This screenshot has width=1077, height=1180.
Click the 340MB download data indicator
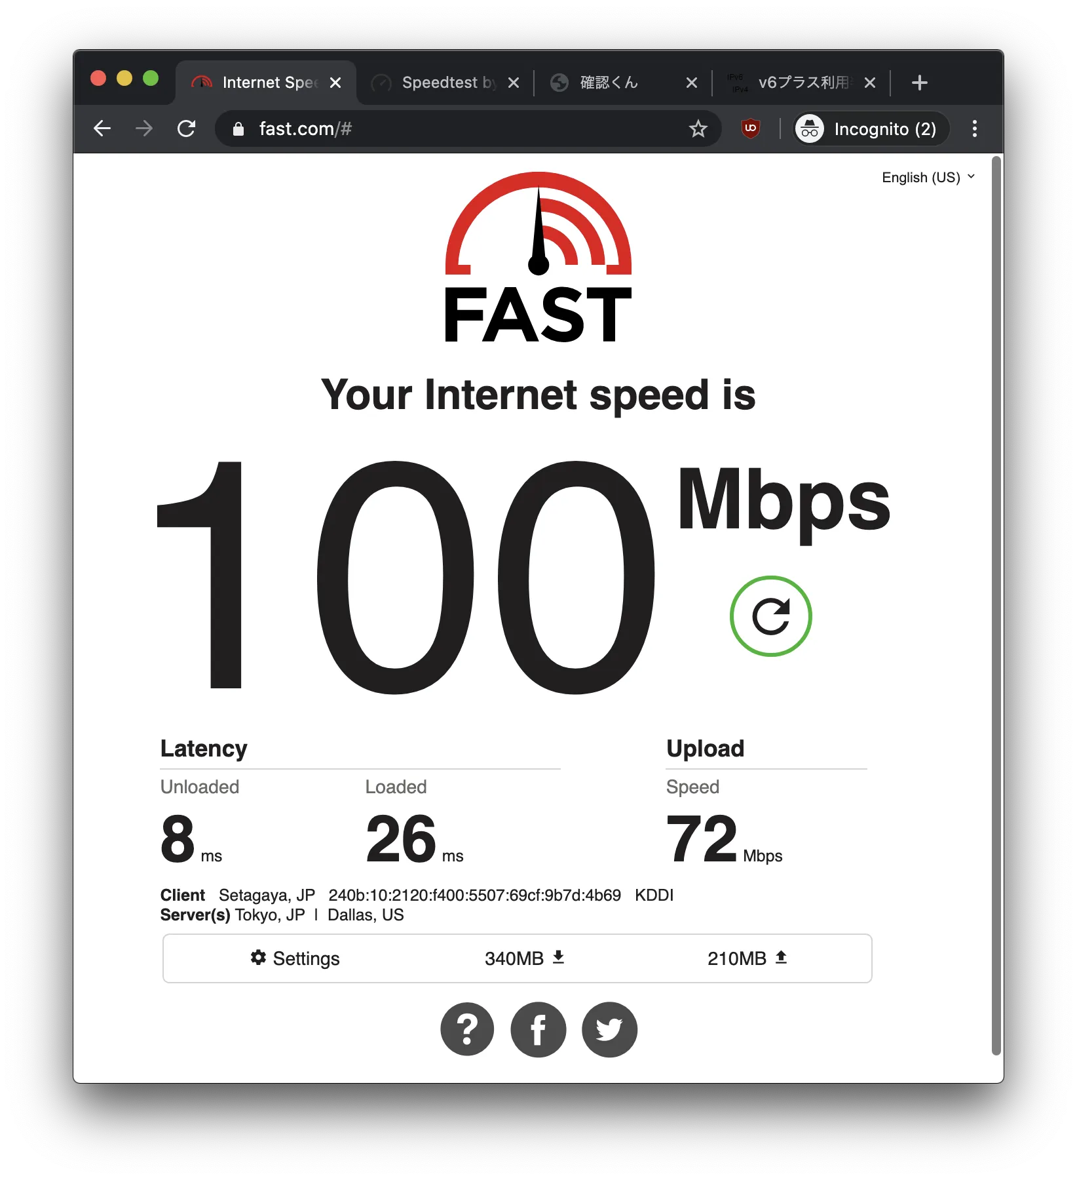click(525, 958)
